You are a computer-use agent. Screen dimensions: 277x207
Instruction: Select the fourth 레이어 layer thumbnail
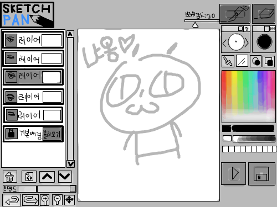coord(52,97)
